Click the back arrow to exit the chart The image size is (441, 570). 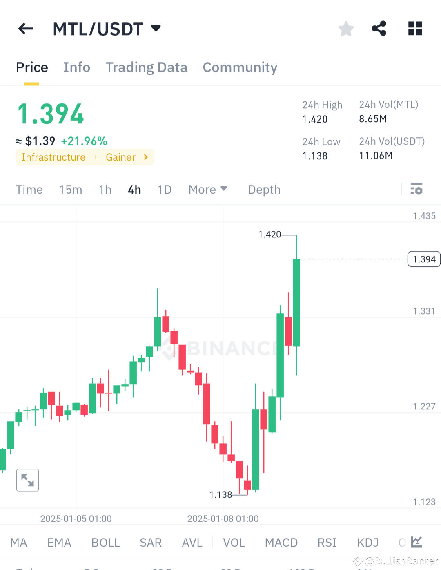(x=25, y=29)
